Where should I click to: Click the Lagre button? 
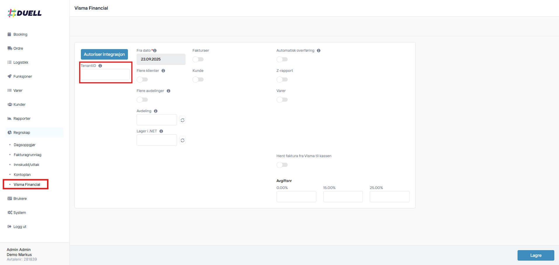[536, 255]
